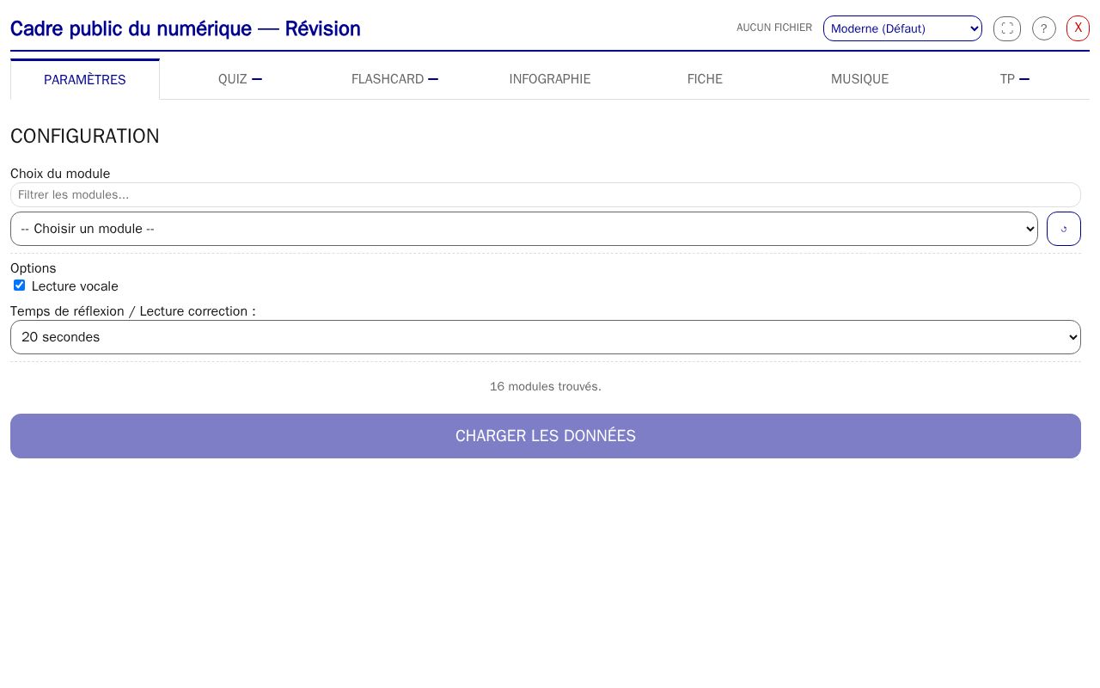The image size is (1100, 688).
Task: Open help with the question mark icon
Action: pos(1043,28)
